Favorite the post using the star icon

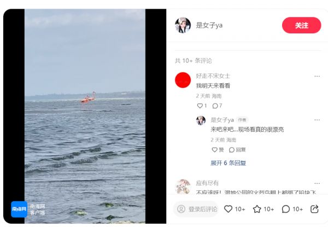pyautogui.click(x=257, y=209)
